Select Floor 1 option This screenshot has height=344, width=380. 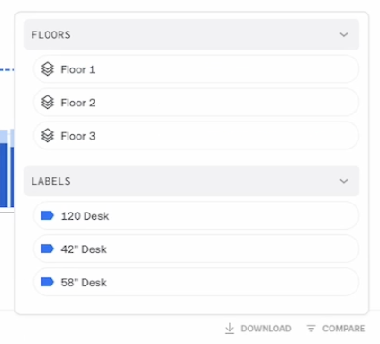196,69
